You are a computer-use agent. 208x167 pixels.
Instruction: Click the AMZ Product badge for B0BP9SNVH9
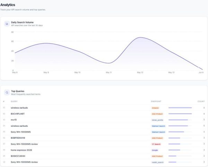click(x=157, y=138)
